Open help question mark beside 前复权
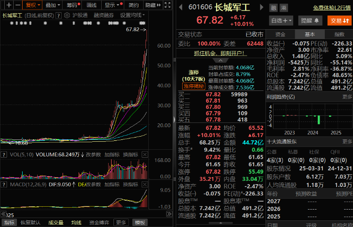 (58, 16)
